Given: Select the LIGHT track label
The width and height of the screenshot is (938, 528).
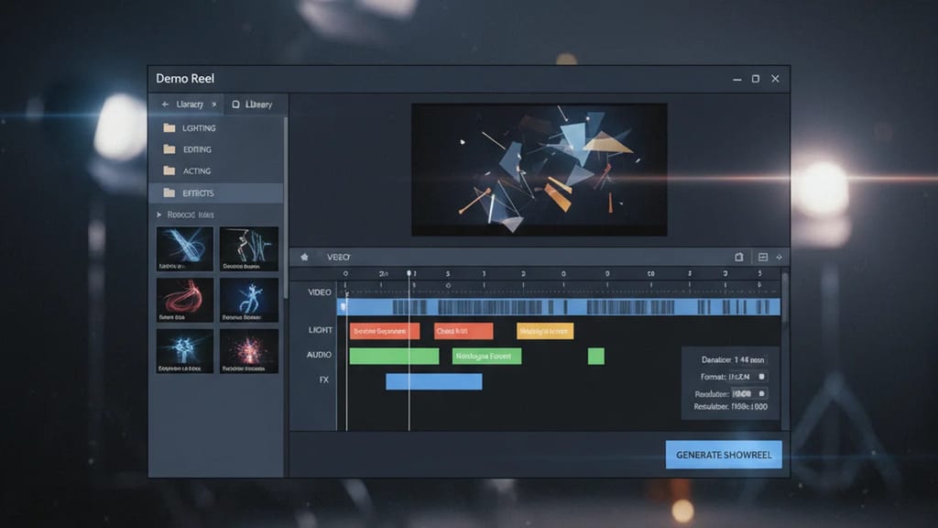Looking at the screenshot, I should (320, 330).
